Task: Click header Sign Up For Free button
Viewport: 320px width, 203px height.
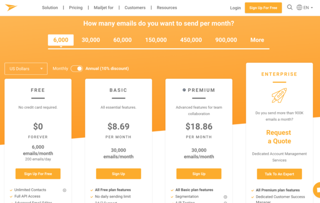Action: pos(263,8)
